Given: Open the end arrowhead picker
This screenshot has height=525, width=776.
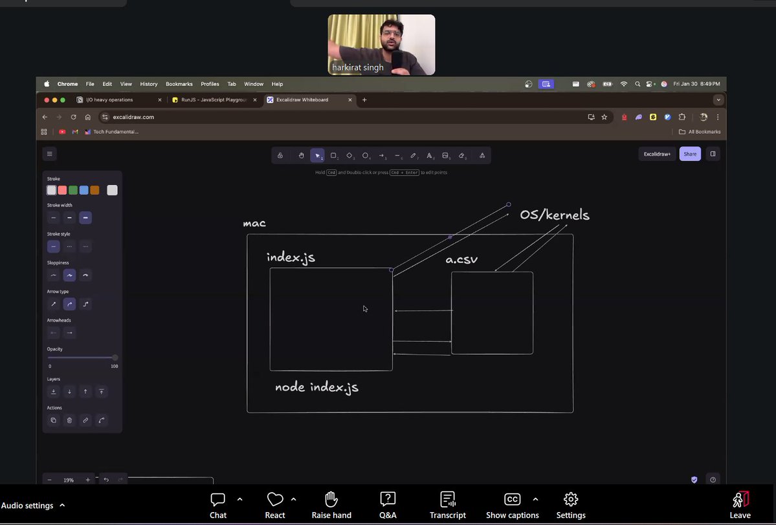Looking at the screenshot, I should (69, 333).
